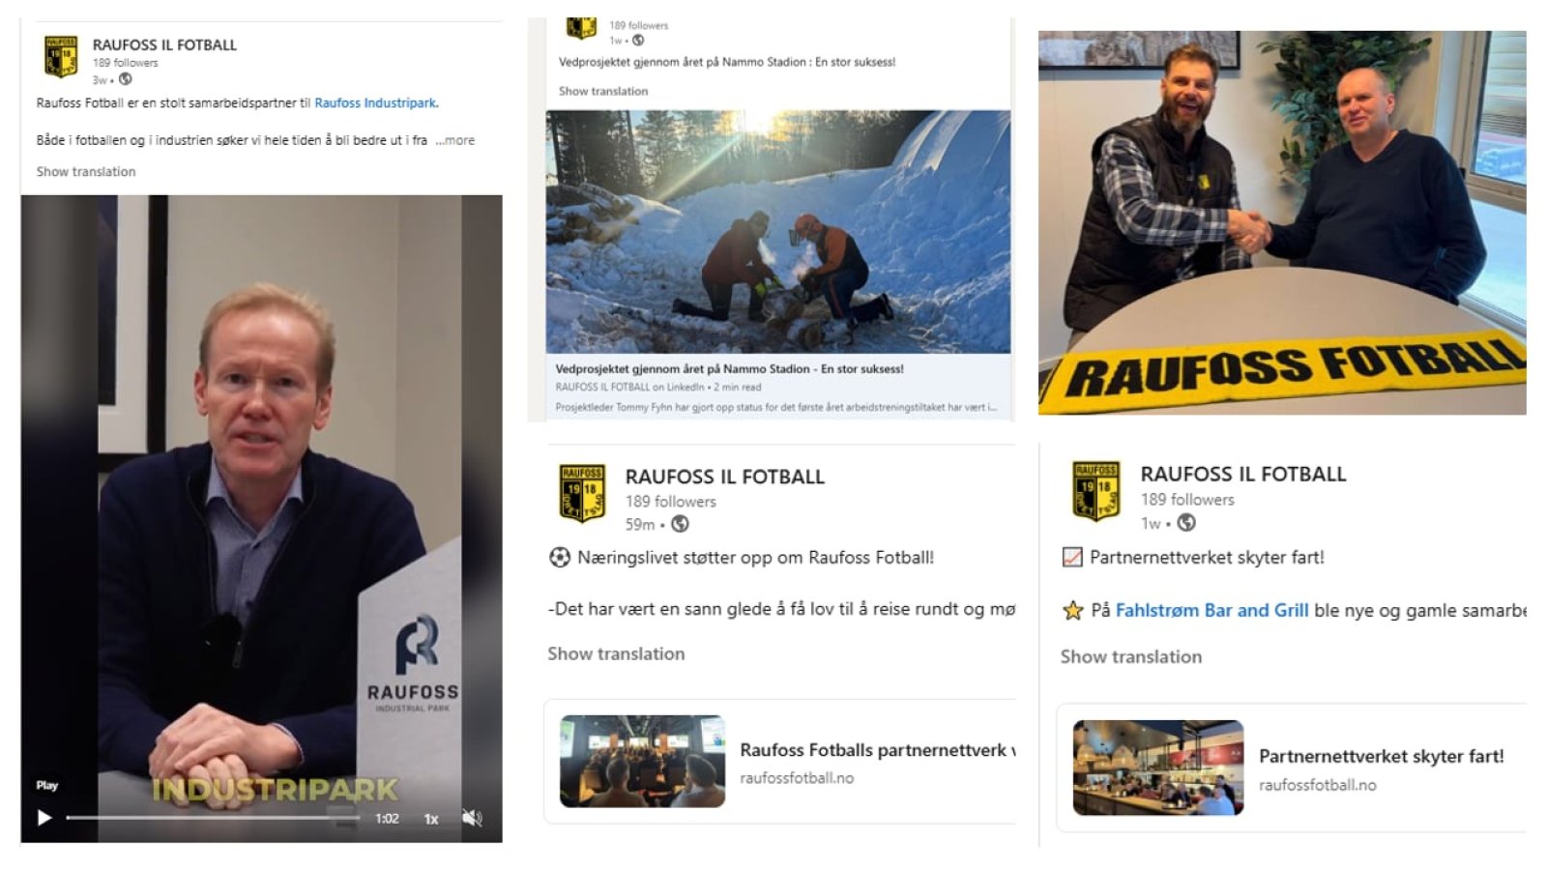
Task: Click the Raufoss IL logo on the Partnernettverket post
Action: point(1096,491)
